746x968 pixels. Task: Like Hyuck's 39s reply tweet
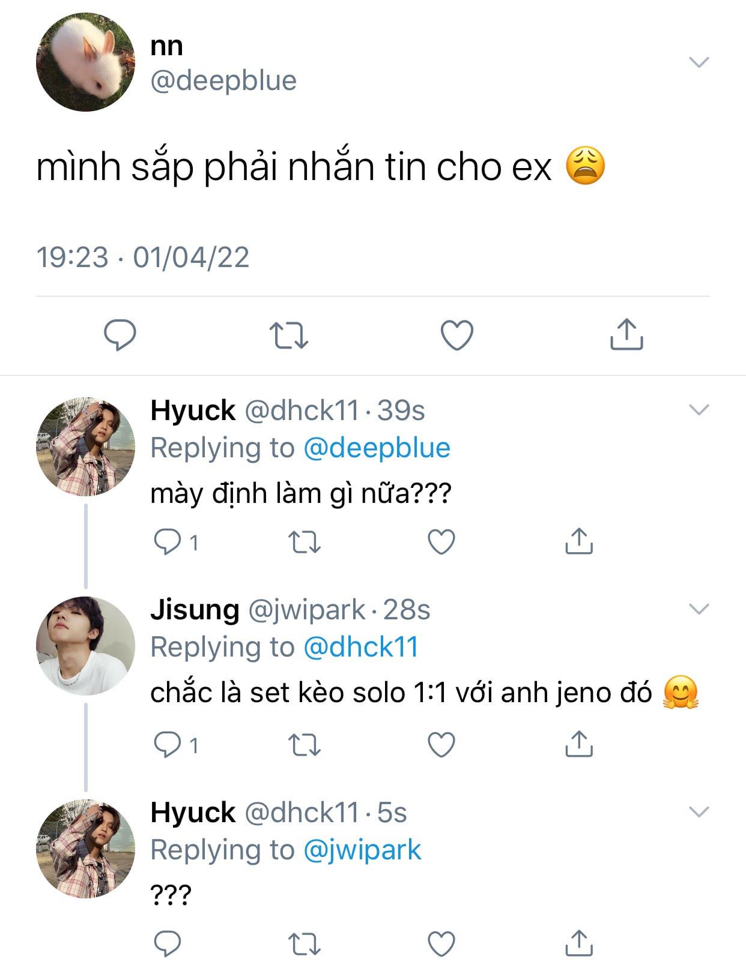[441, 542]
